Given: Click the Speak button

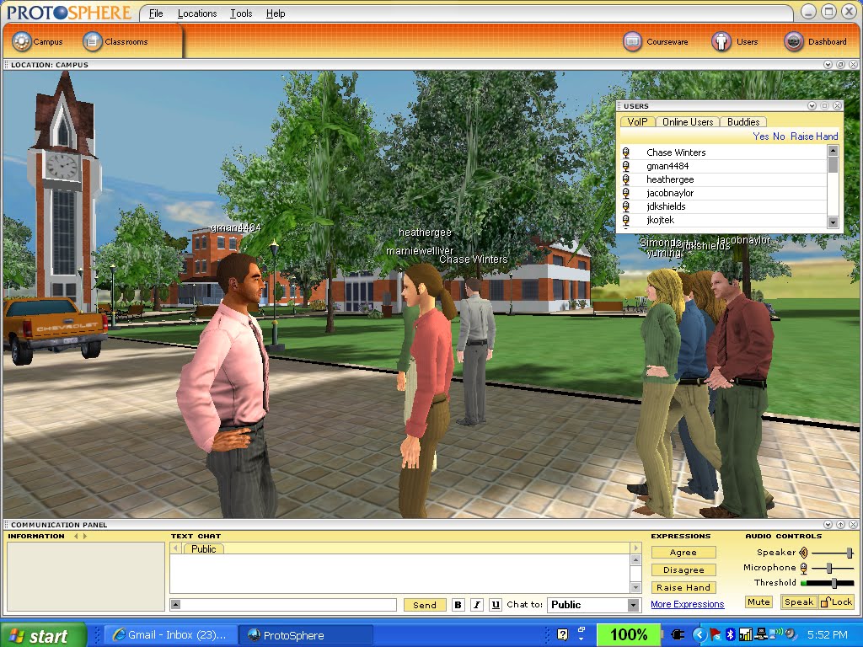Looking at the screenshot, I should [x=799, y=602].
